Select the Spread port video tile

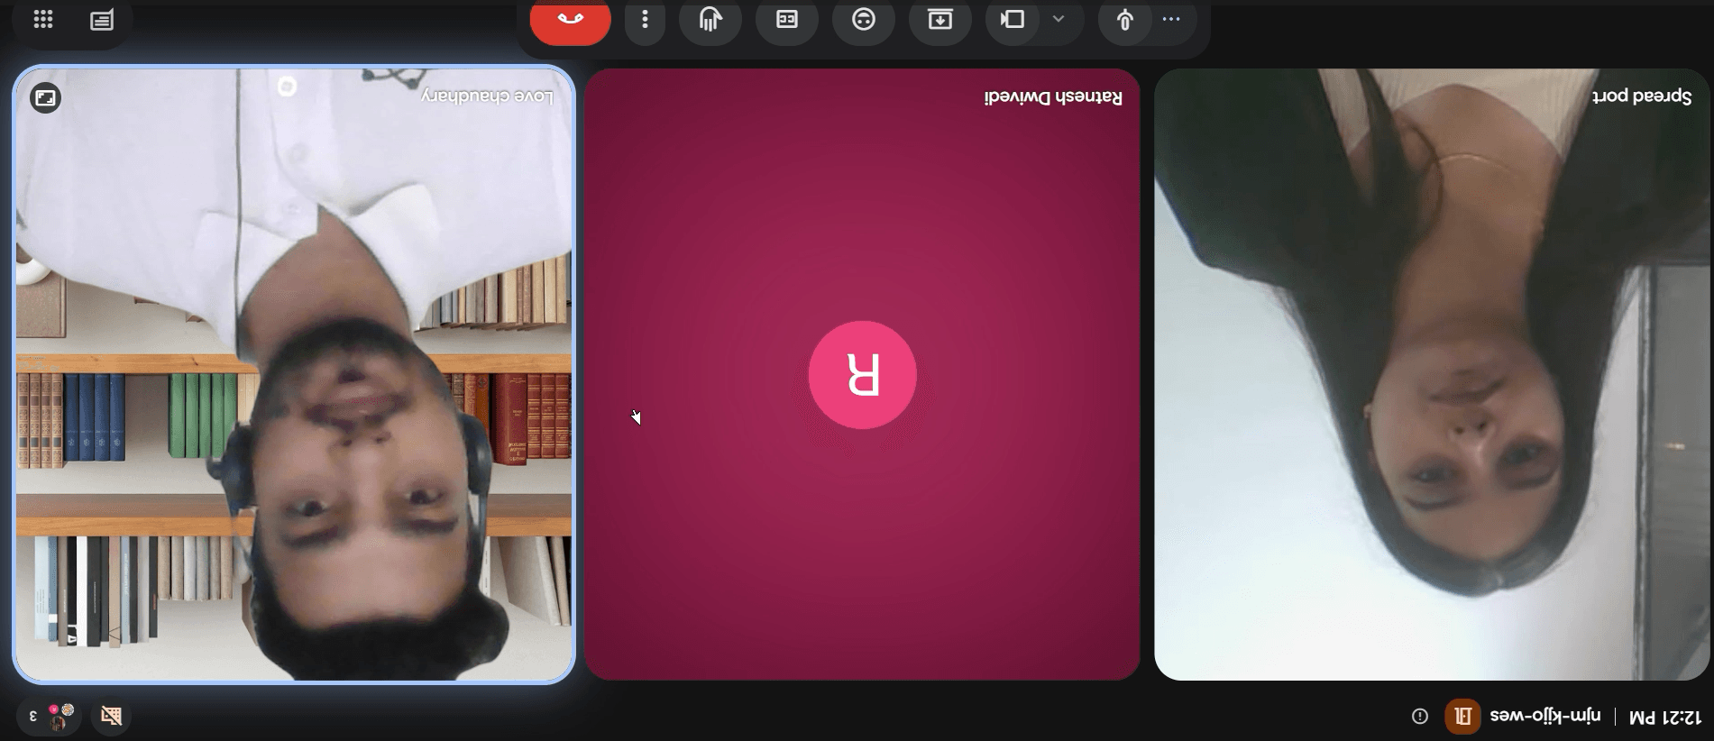1432,374
